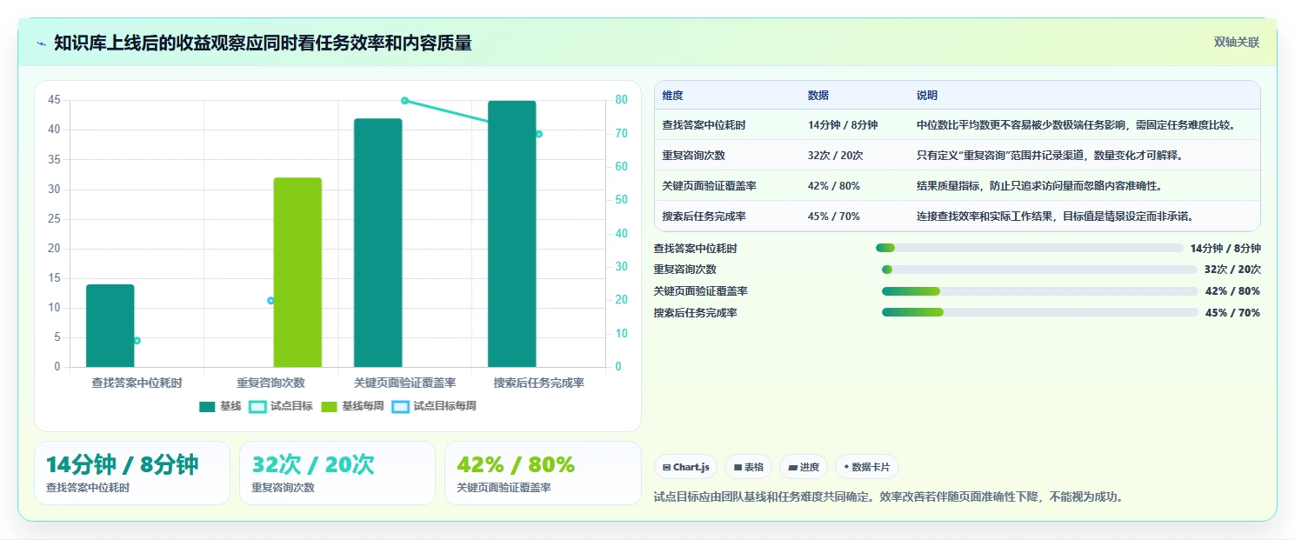Click table cell 重复咨询次数

point(693,156)
